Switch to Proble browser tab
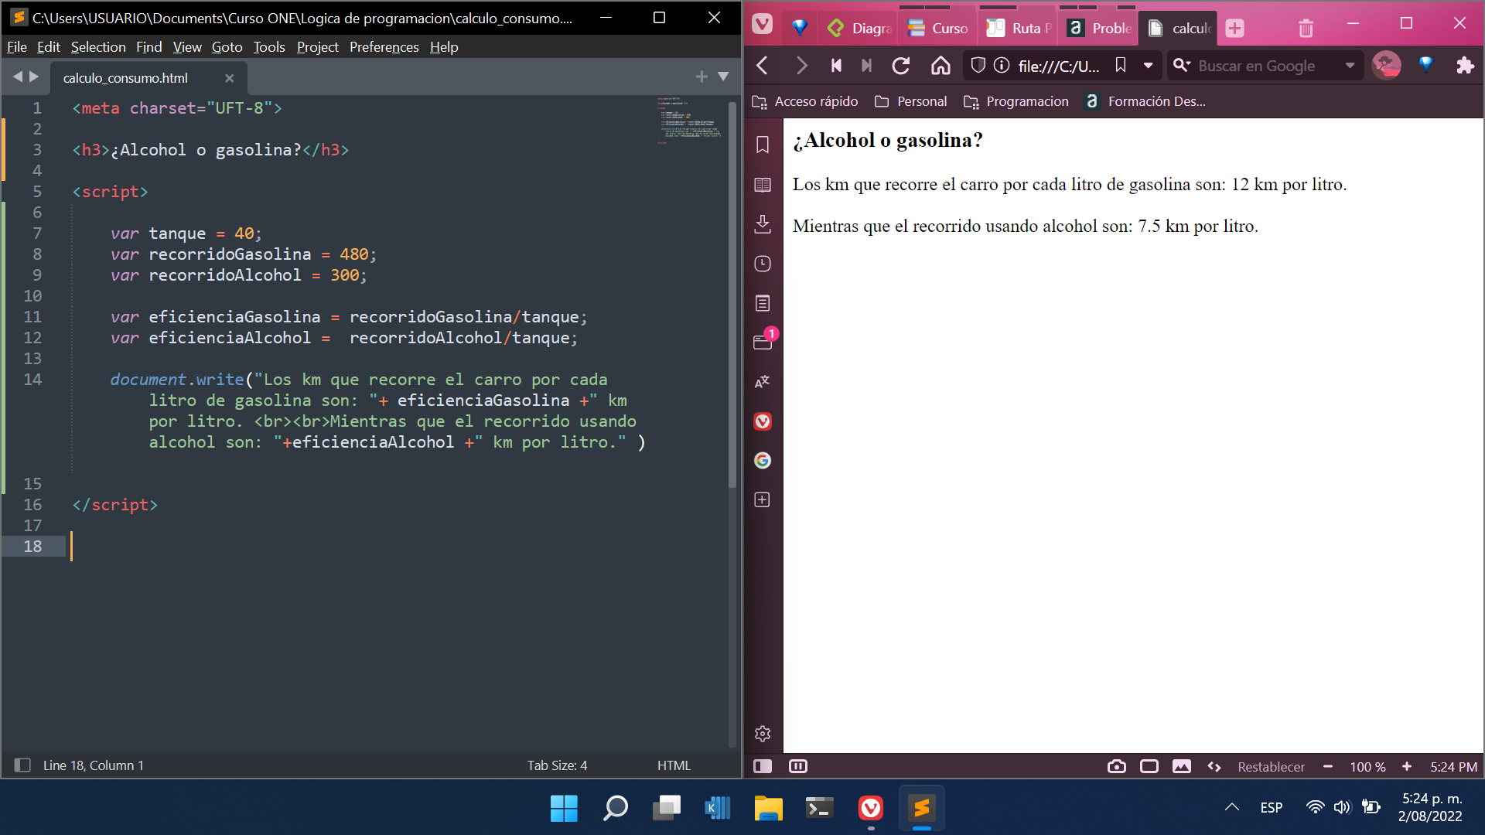This screenshot has width=1485, height=835. pos(1099,28)
